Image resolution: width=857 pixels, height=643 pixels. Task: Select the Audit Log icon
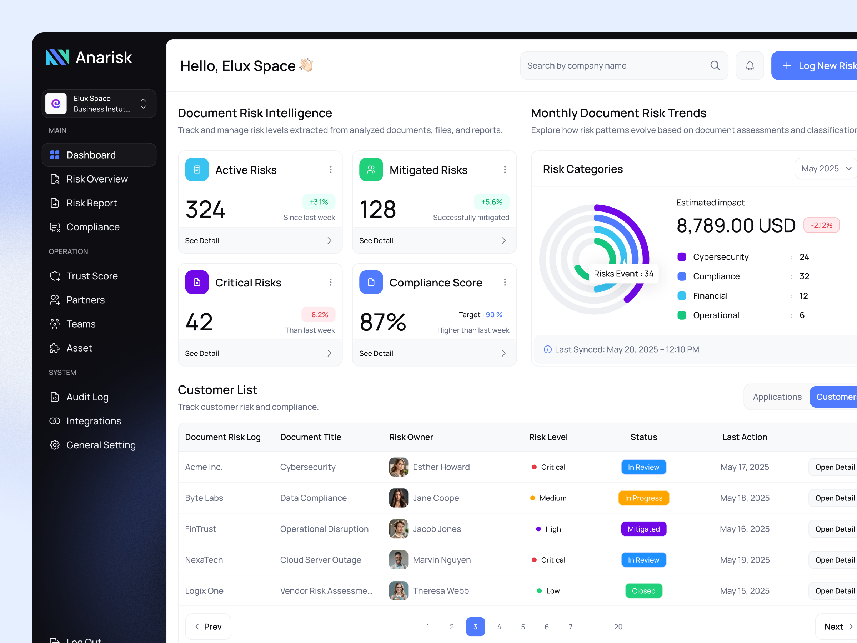(x=55, y=397)
